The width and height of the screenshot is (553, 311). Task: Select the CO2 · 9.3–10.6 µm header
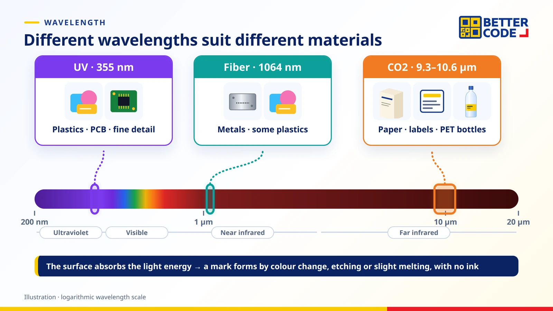coord(432,67)
